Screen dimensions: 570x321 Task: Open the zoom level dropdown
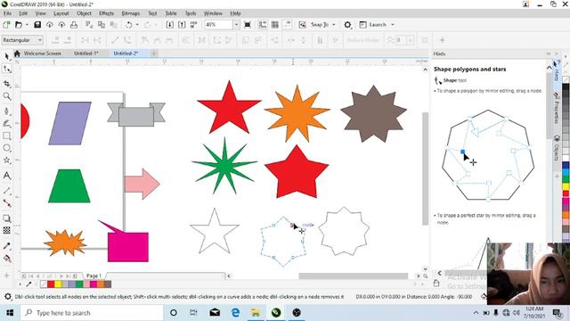pos(236,25)
